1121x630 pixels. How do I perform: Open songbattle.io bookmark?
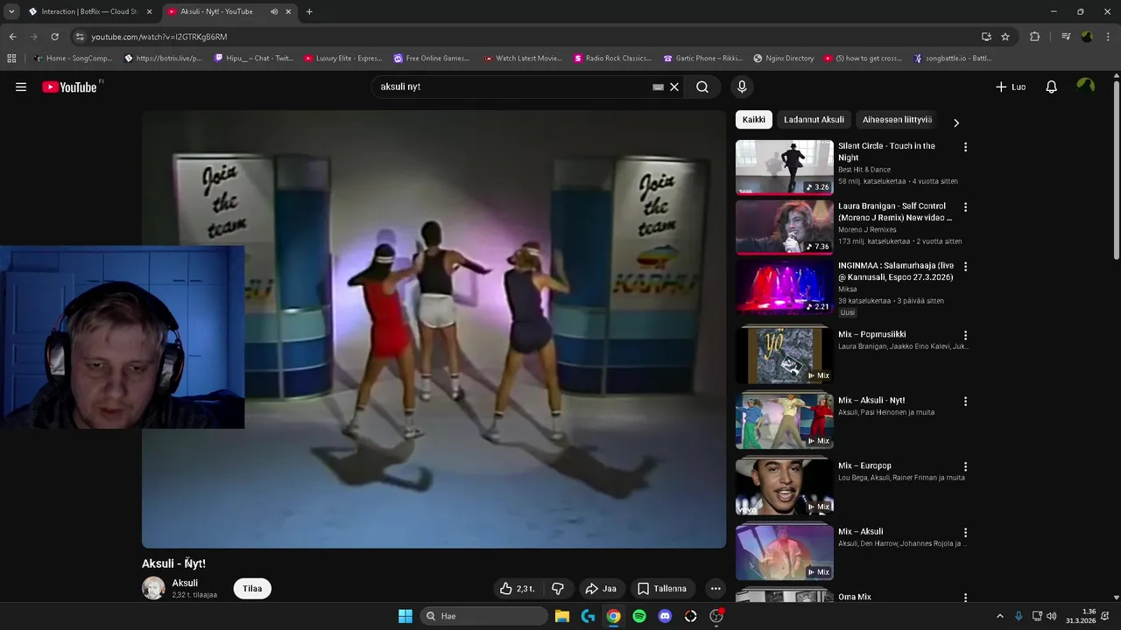[953, 59]
